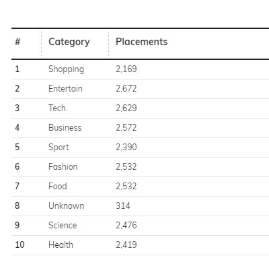Click row number 10
Screen dimensions: 269x260
point(20,245)
